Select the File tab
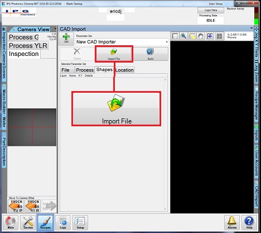The height and width of the screenshot is (233, 261). (65, 70)
